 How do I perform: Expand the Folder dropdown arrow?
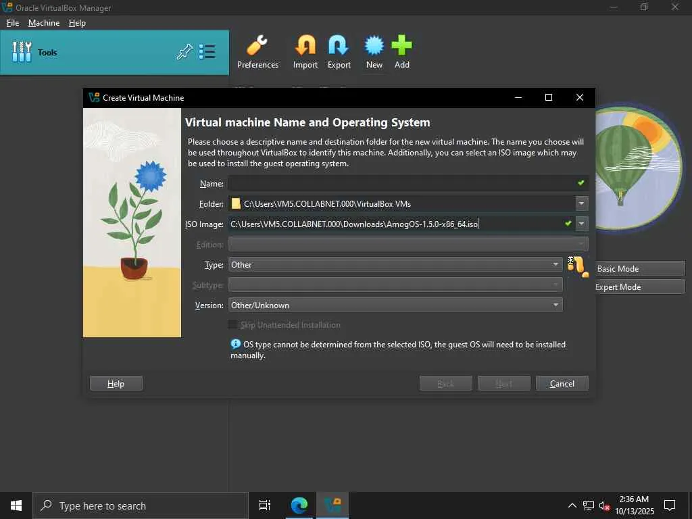click(x=582, y=203)
